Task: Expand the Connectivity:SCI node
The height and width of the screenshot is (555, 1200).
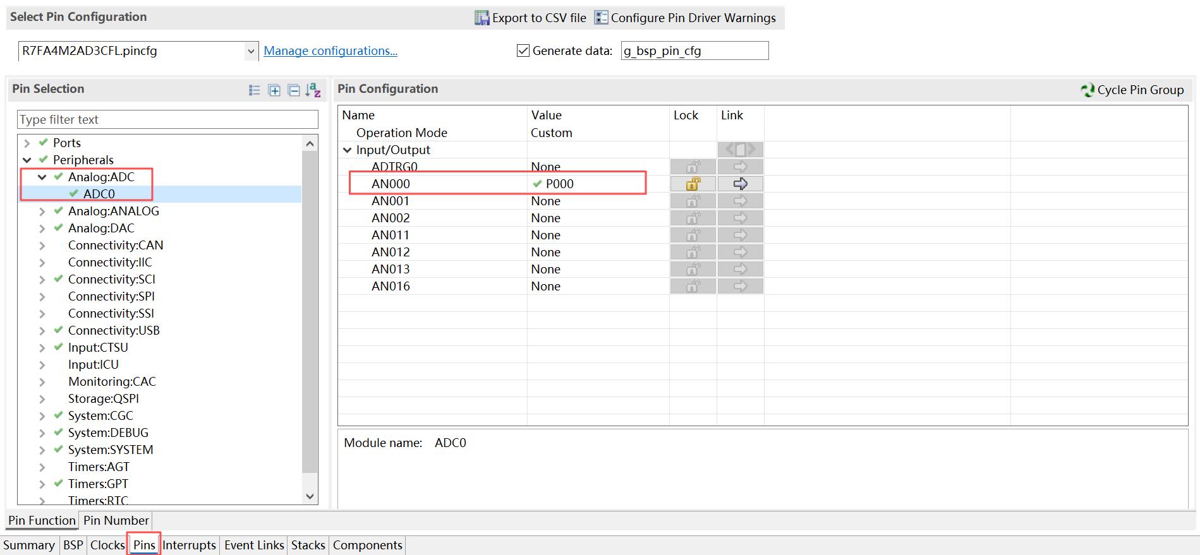Action: (x=42, y=280)
